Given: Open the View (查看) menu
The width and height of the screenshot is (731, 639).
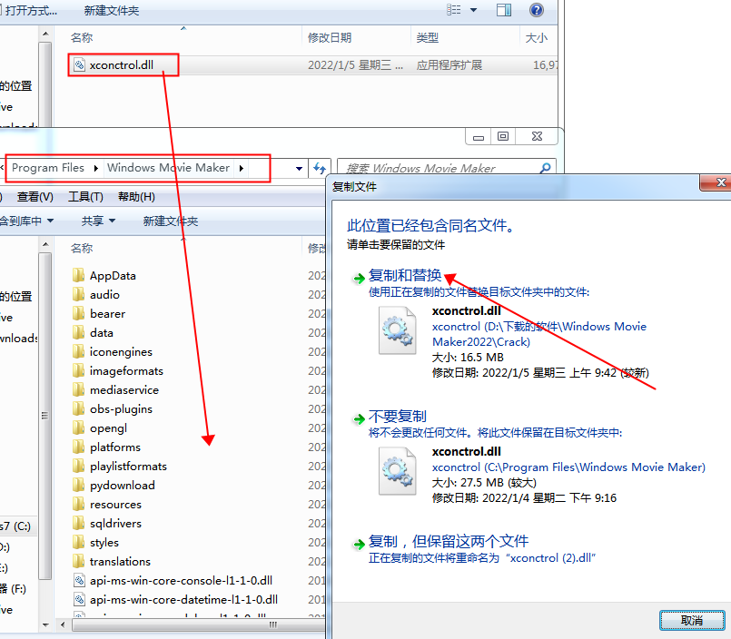Looking at the screenshot, I should (x=35, y=197).
